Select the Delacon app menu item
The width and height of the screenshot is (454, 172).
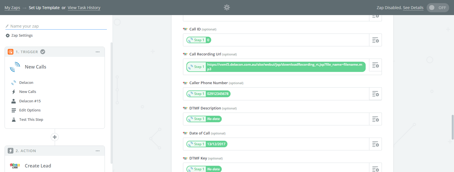tap(26, 83)
